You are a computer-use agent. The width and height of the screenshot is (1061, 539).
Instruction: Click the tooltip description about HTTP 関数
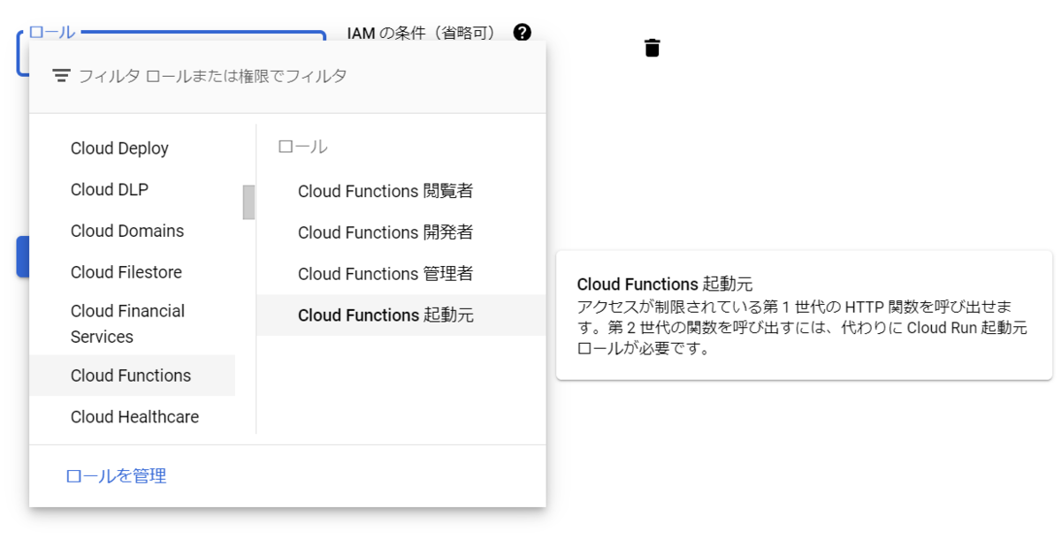[x=802, y=327]
